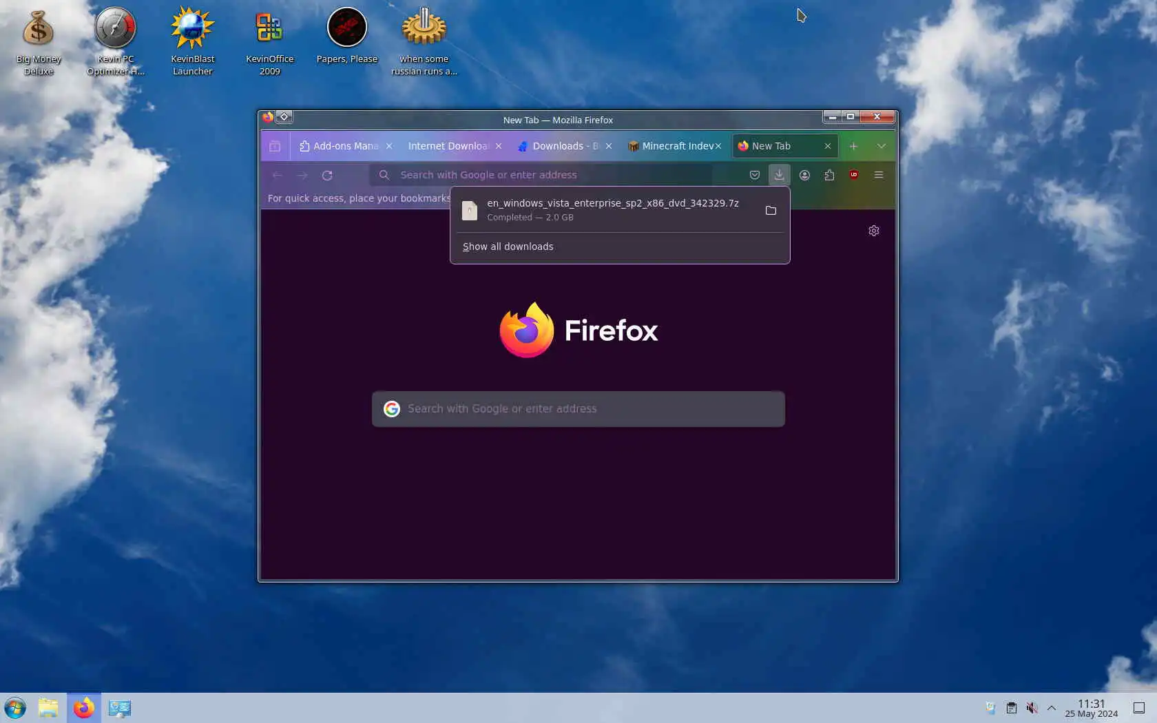Screen dimensions: 1157x723
Task: Open the List all tabs dropdown
Action: (x=882, y=146)
